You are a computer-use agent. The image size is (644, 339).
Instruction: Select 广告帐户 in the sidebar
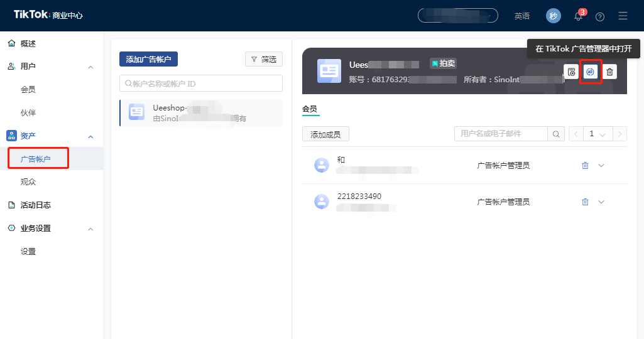click(35, 159)
